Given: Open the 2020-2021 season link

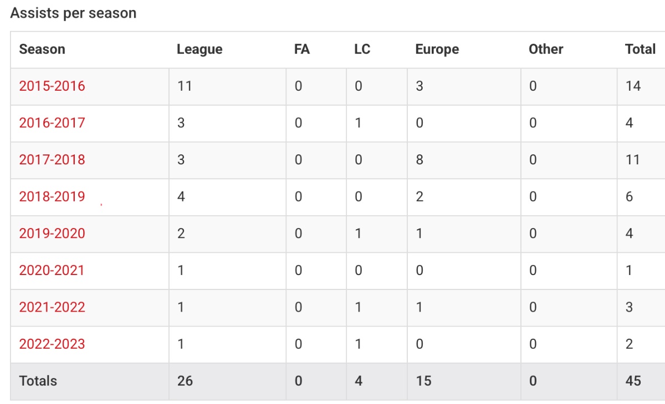Looking at the screenshot, I should tap(52, 271).
